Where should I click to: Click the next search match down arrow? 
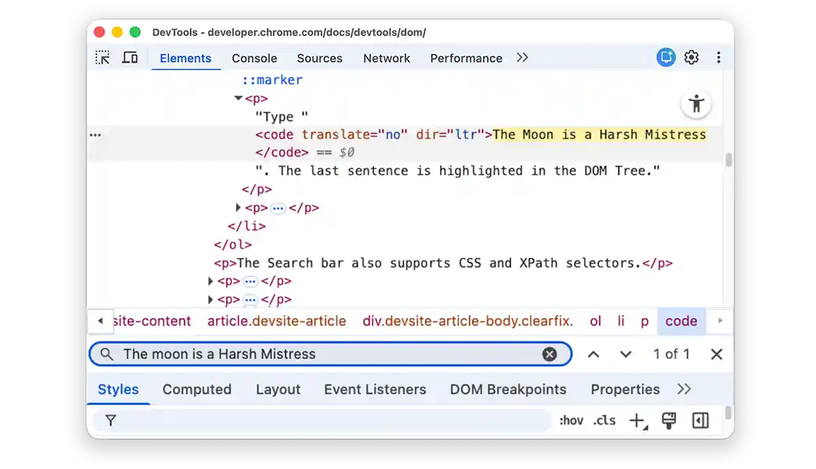(625, 353)
